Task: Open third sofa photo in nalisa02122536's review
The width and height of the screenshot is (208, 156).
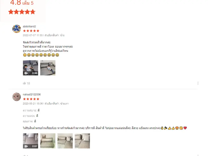Action: coord(65,141)
